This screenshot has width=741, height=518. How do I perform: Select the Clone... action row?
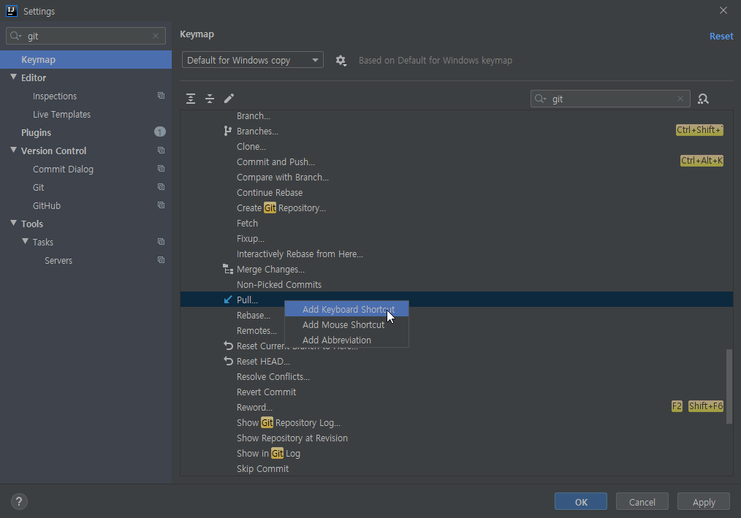[x=457, y=147]
